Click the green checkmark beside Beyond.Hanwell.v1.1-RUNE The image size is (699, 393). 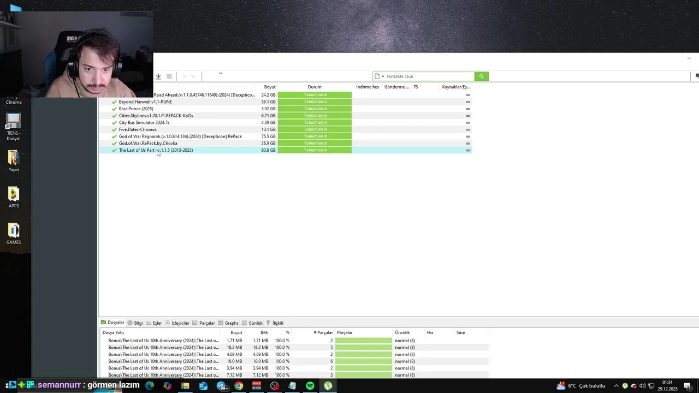[114, 102]
